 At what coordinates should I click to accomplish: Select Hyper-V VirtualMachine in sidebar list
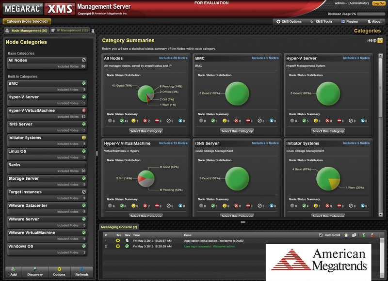[x=47, y=114]
